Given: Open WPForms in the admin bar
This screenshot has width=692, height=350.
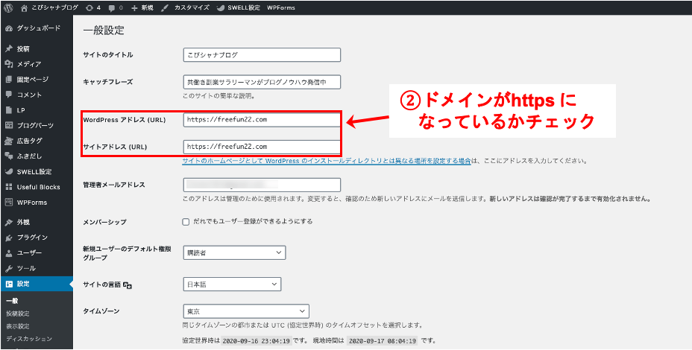Looking at the screenshot, I should coord(281,7).
